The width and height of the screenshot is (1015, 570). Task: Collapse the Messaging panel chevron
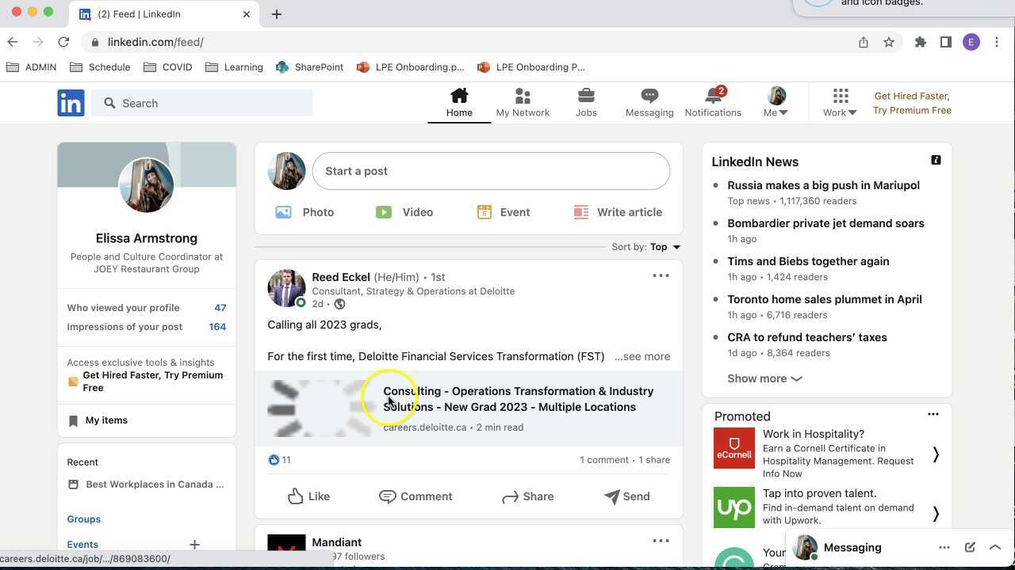coord(994,547)
